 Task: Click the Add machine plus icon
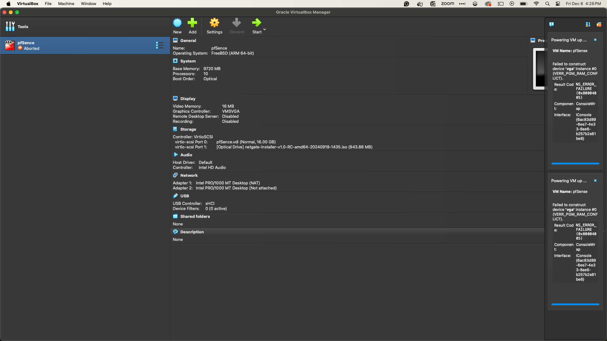click(x=192, y=23)
